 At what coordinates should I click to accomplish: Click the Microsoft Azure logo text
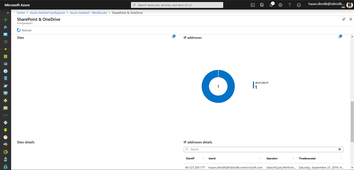pos(17,5)
